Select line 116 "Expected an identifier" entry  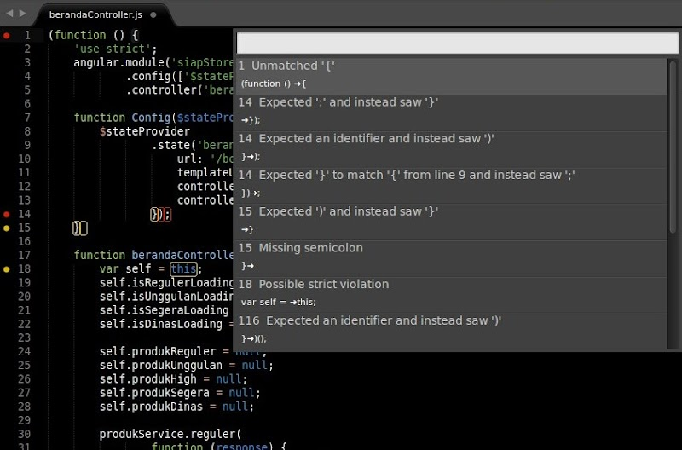click(x=451, y=332)
